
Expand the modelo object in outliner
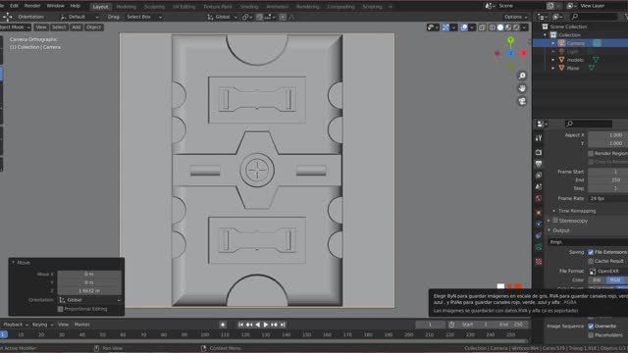(553, 60)
